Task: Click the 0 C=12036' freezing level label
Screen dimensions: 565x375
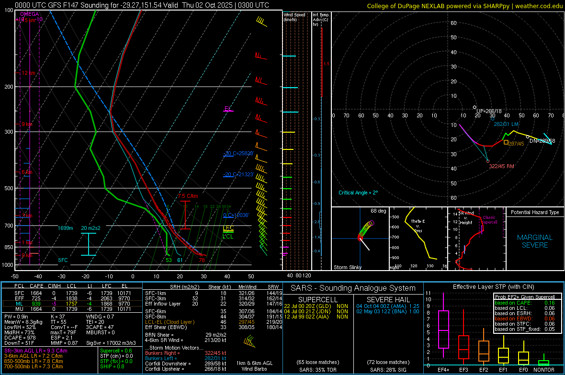Action: click(236, 215)
